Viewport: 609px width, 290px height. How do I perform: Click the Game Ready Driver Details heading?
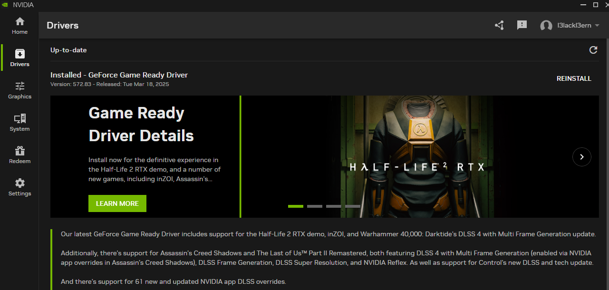[141, 125]
